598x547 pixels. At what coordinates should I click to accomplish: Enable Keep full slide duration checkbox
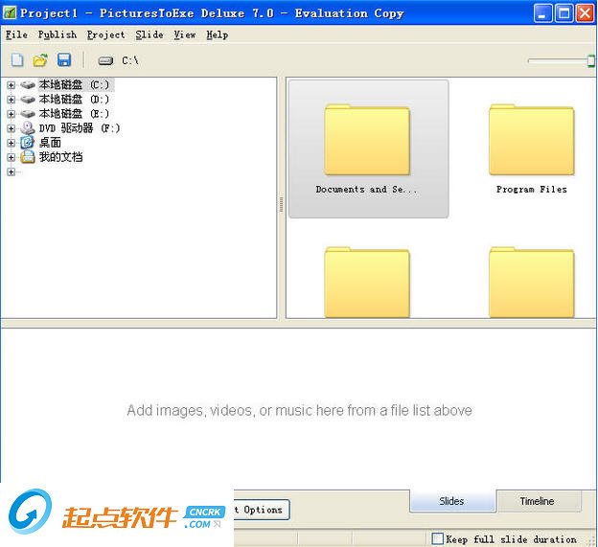coord(437,538)
